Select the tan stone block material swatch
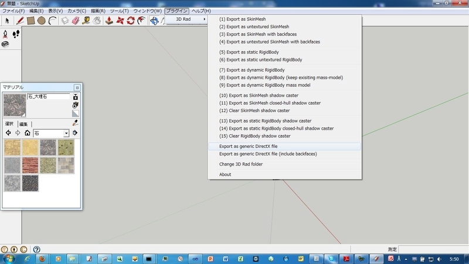Screen dimensions: 469x264 click(x=12, y=148)
